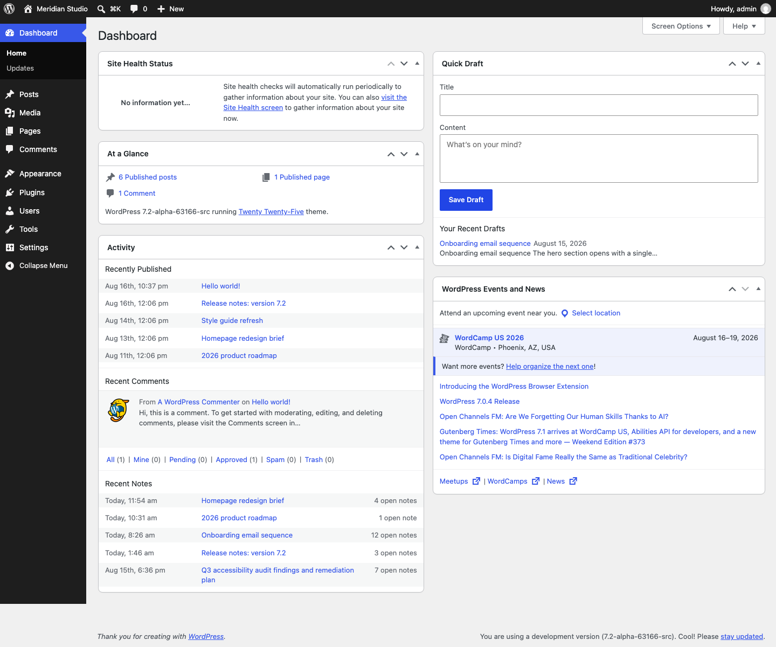This screenshot has height=647, width=776.
Task: Open the WordPress logo menu
Action: coord(9,9)
